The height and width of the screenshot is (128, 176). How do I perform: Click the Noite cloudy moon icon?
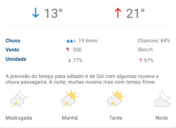point(162,98)
